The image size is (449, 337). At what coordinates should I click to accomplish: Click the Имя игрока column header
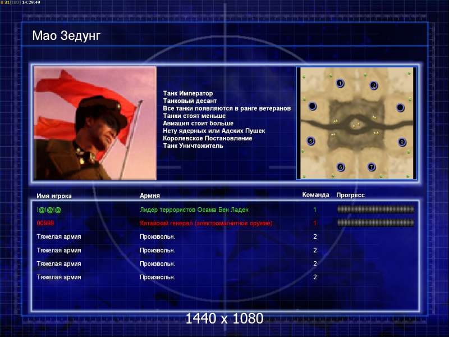coord(54,196)
